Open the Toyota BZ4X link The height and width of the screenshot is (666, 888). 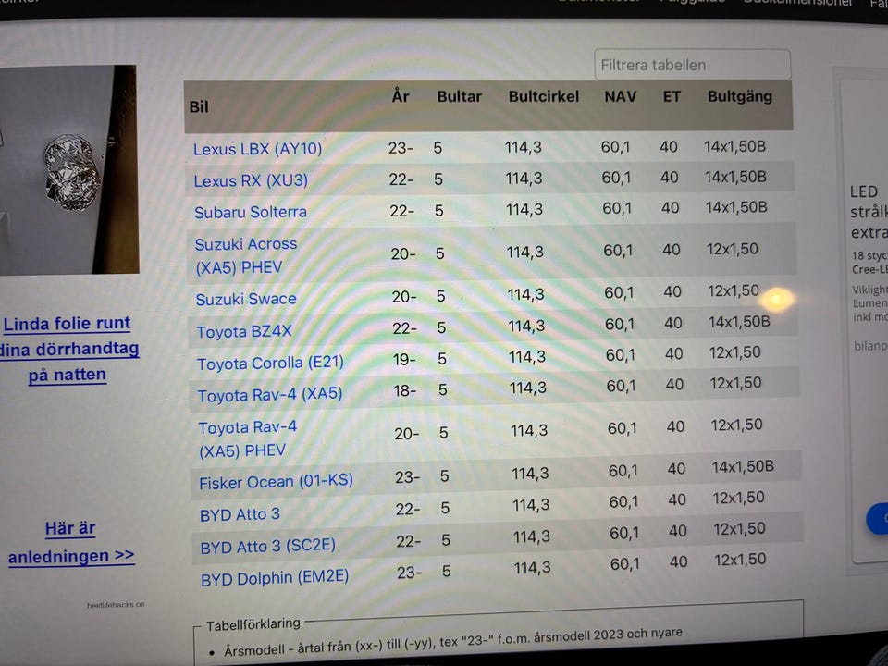[x=244, y=331]
